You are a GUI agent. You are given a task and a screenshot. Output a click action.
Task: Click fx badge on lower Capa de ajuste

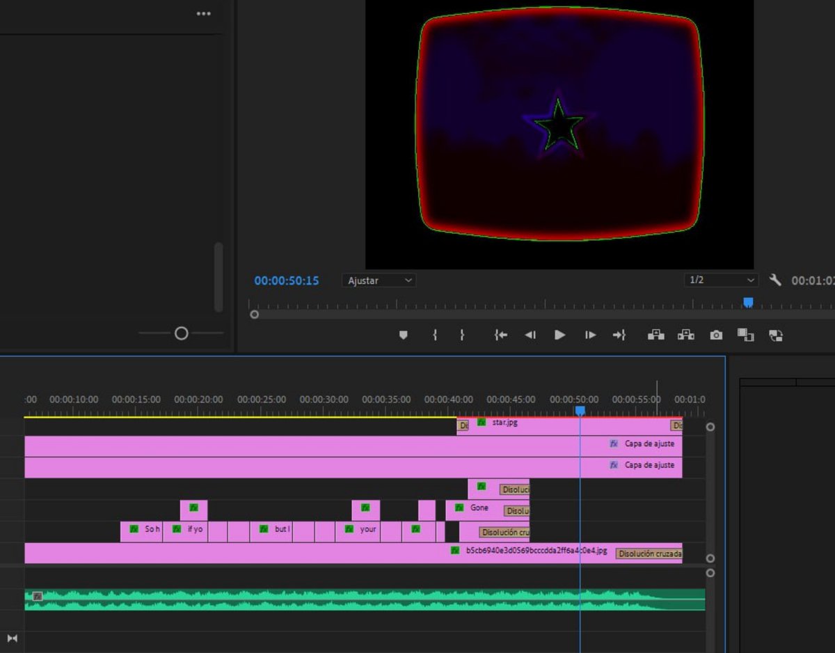click(614, 465)
